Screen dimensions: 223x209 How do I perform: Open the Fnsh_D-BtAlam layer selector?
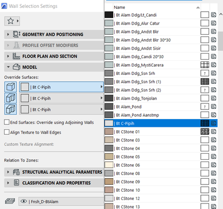(x=61, y=201)
